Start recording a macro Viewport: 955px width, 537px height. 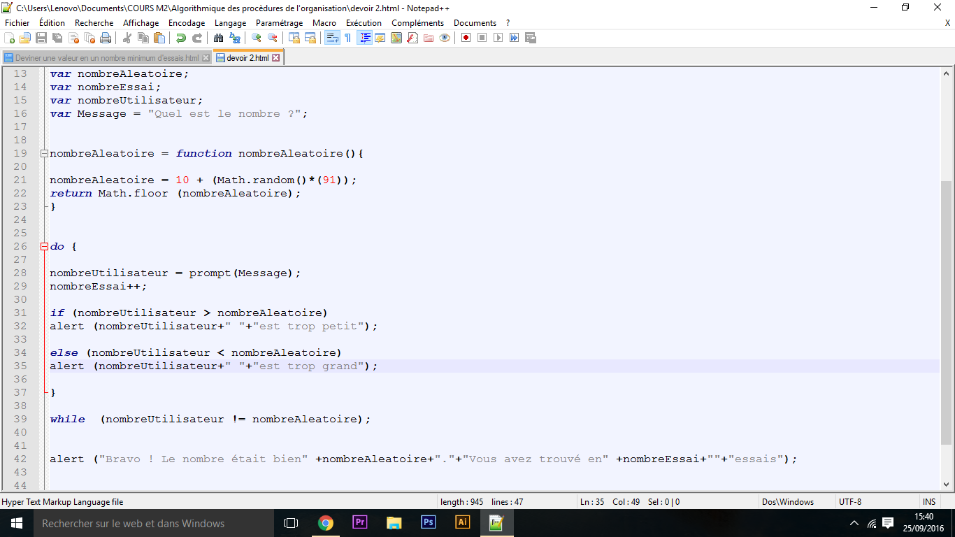coord(466,38)
